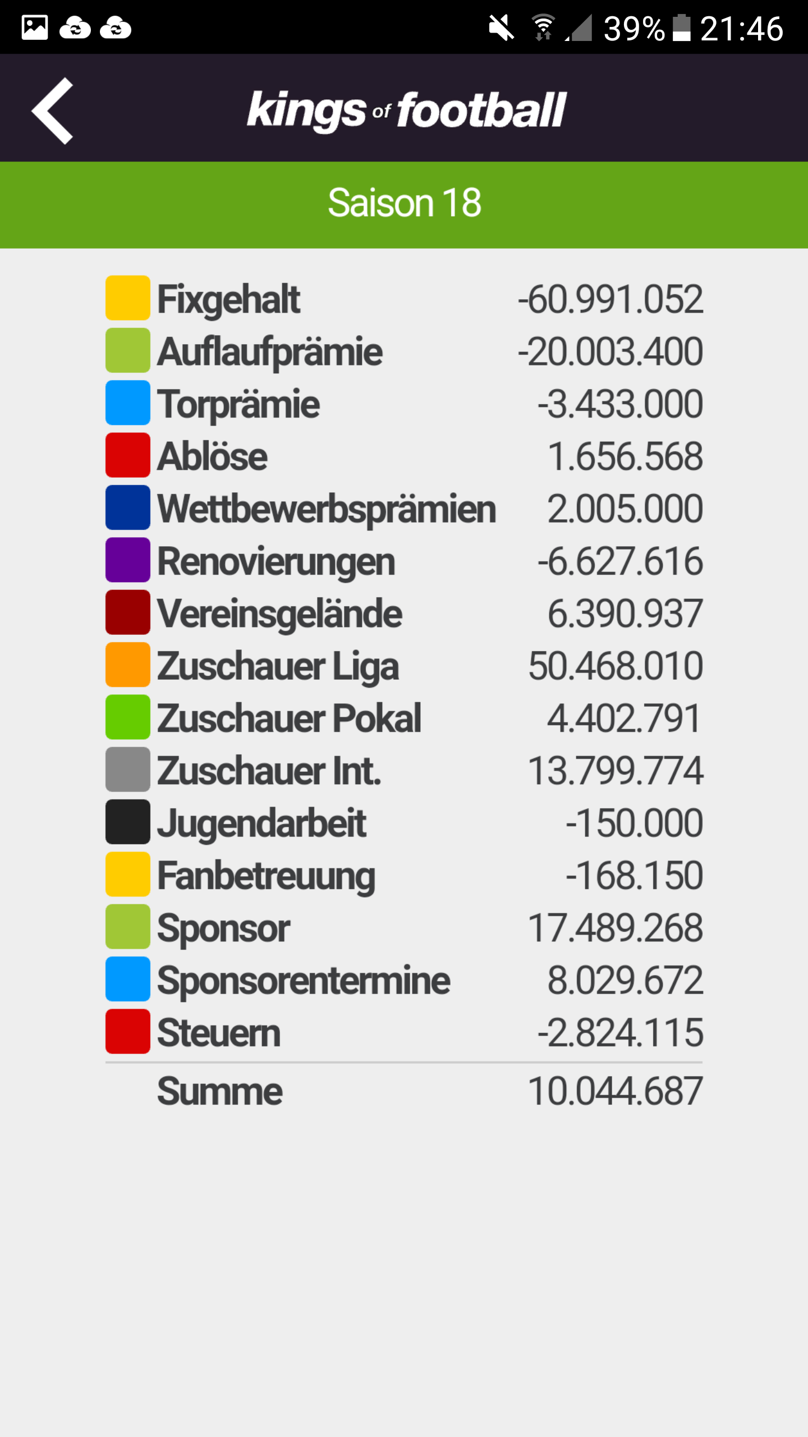Tap the Ablöse amount 1.656.568

coord(625,455)
